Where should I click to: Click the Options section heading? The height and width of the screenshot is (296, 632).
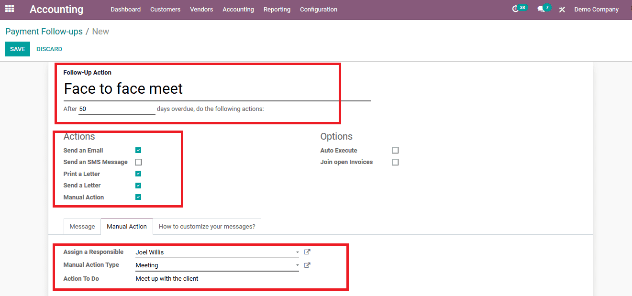(x=336, y=137)
